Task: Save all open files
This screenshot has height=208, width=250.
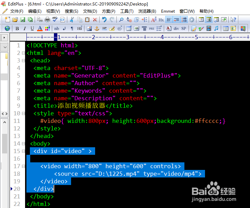Action: click(30, 20)
